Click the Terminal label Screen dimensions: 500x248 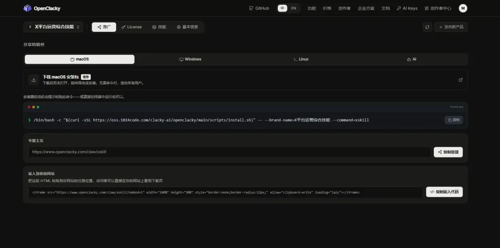[x=456, y=107]
